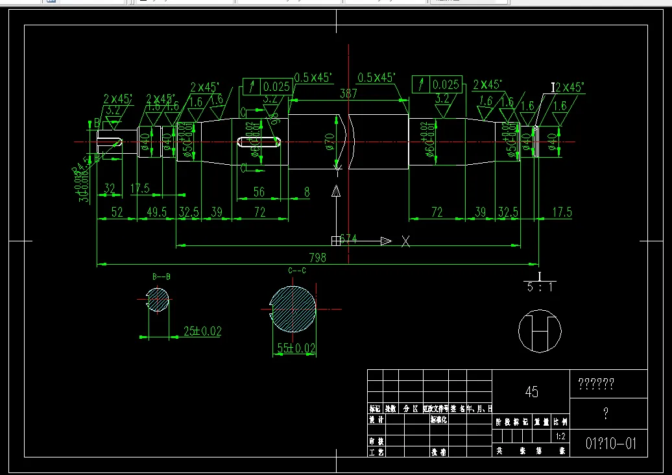Image resolution: width=672 pixels, height=475 pixels.
Task: Select the 674 dimension text
Action: coord(349,239)
